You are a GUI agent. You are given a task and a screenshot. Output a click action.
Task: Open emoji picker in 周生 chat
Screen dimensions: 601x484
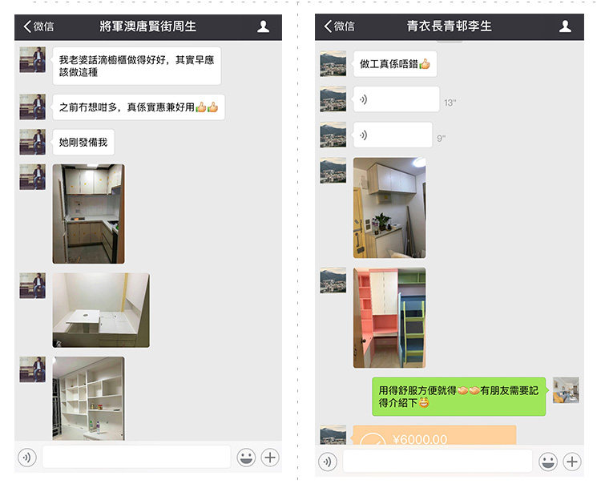[x=246, y=458]
